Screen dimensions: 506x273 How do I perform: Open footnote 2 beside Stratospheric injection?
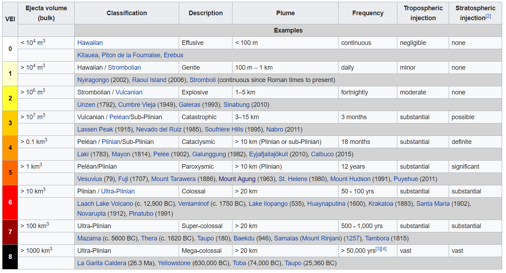[488, 16]
